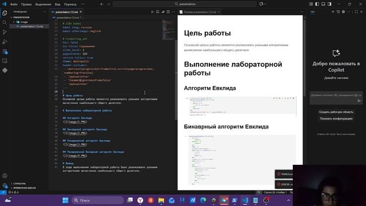Click the Создать рабочую область button
Image resolution: width=366 pixels, height=206 pixels.
336,112
